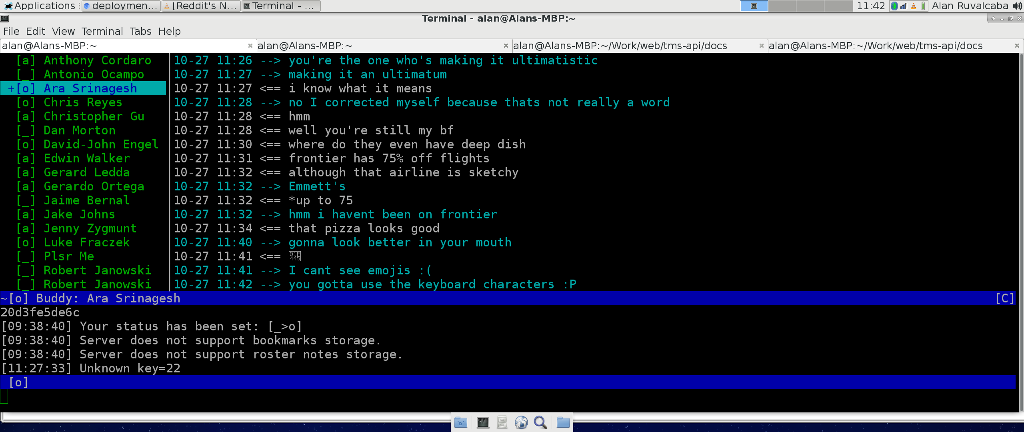Switch to the third workspace
Screen dimensions: 1024x432
tap(810, 6)
